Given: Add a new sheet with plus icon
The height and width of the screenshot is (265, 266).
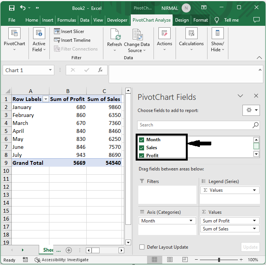Looking at the screenshot, I should (x=69, y=250).
